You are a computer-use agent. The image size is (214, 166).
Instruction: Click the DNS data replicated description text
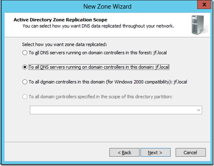98,26
